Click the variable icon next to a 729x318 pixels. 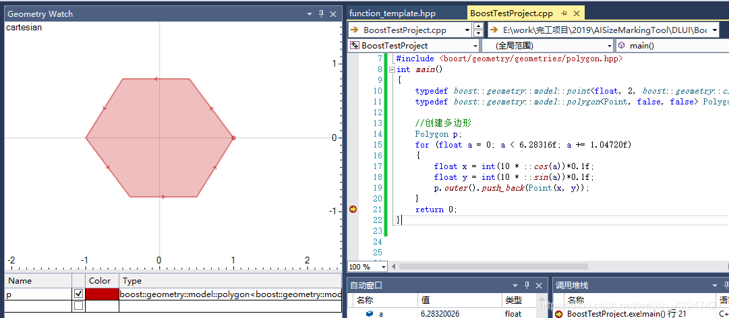369,314
